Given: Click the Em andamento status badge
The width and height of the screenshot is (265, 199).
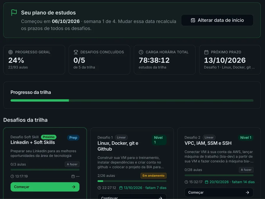Looking at the screenshot, I should point(153,176).
